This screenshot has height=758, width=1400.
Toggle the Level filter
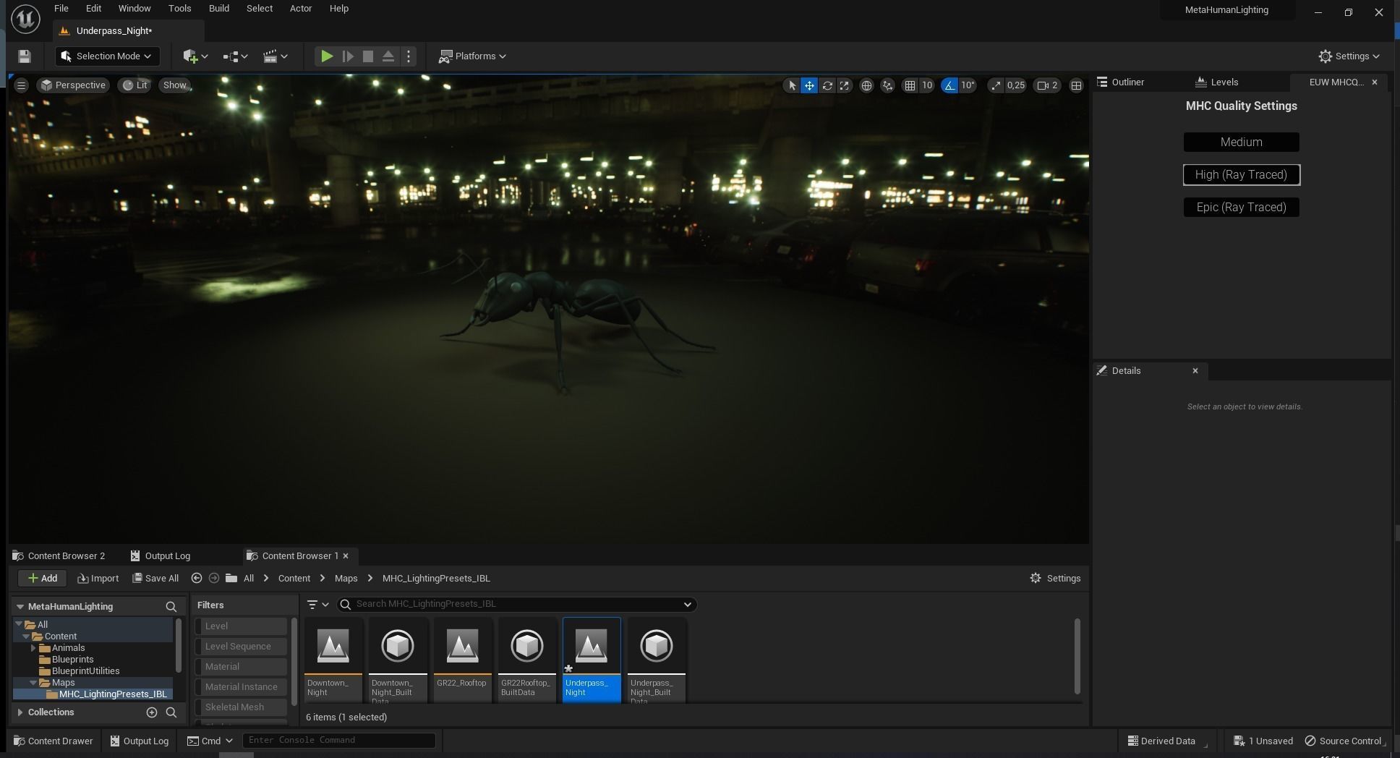(242, 626)
